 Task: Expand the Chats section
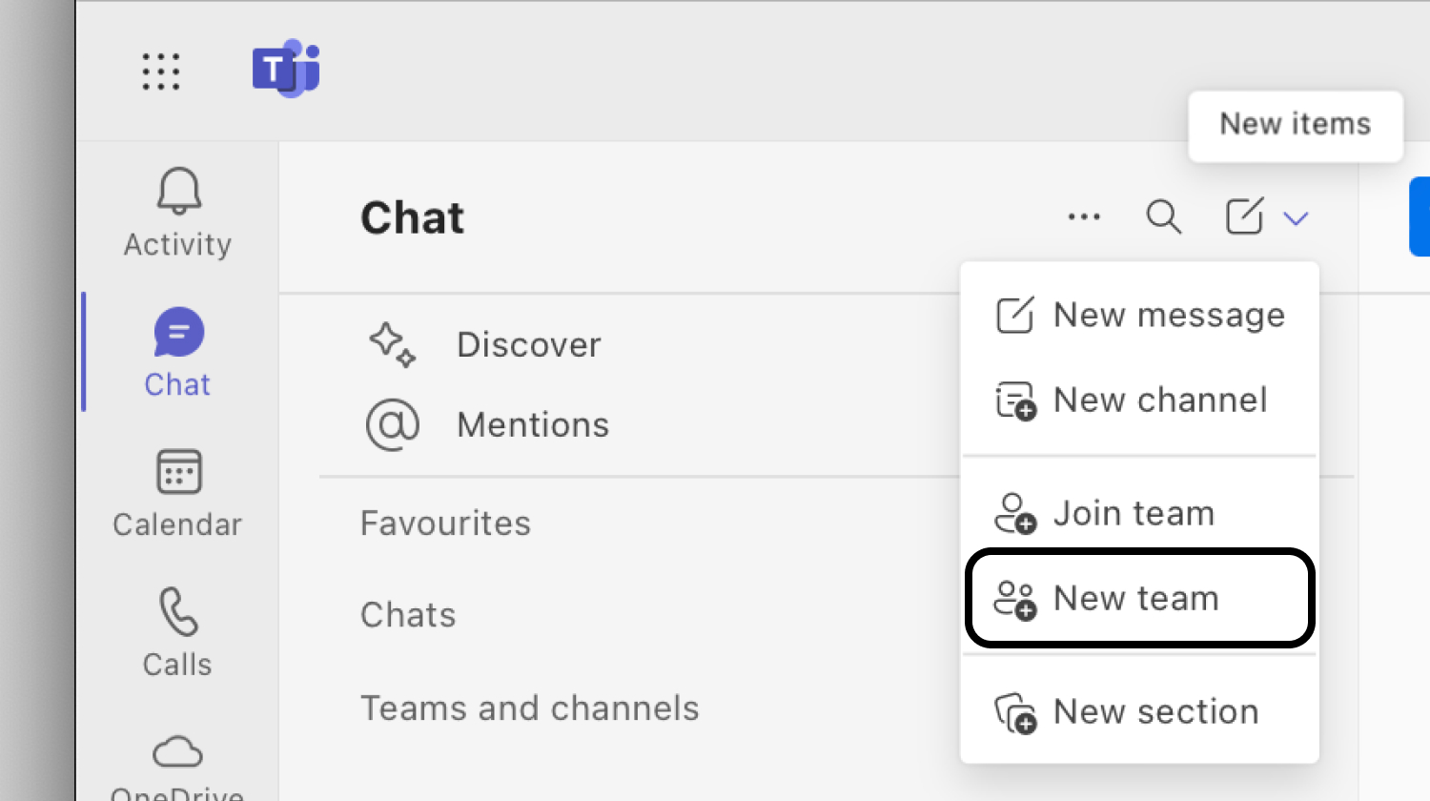click(408, 614)
